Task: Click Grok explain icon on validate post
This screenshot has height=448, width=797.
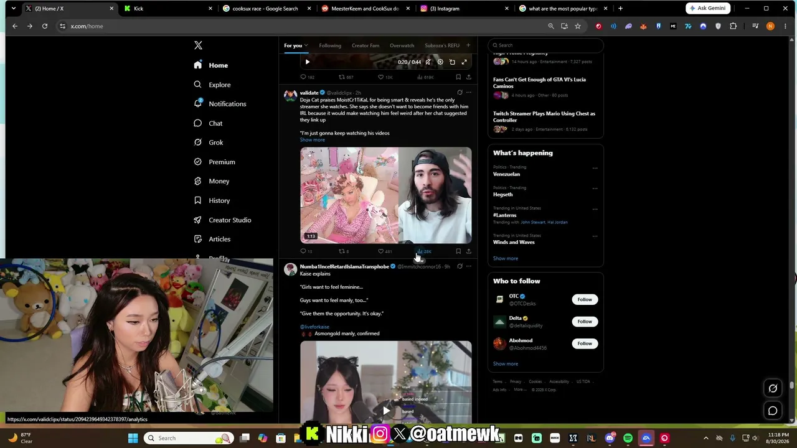Action: [x=460, y=93]
